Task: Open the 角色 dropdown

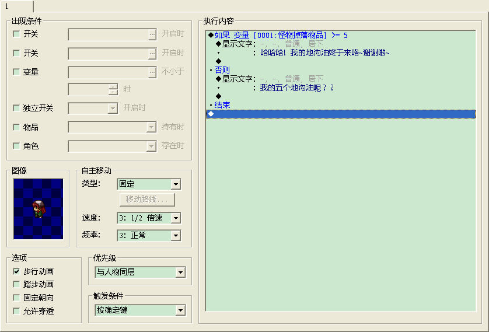Action: pyautogui.click(x=151, y=146)
